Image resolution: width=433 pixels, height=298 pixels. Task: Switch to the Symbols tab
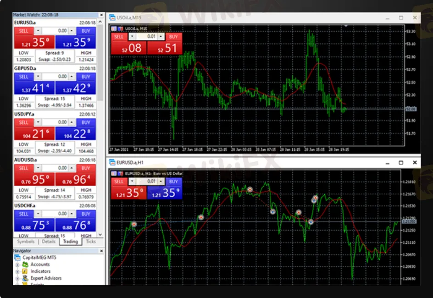click(26, 242)
